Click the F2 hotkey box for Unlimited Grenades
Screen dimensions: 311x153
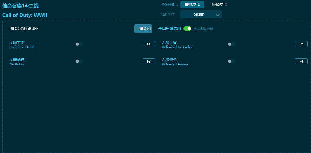tap(301, 44)
